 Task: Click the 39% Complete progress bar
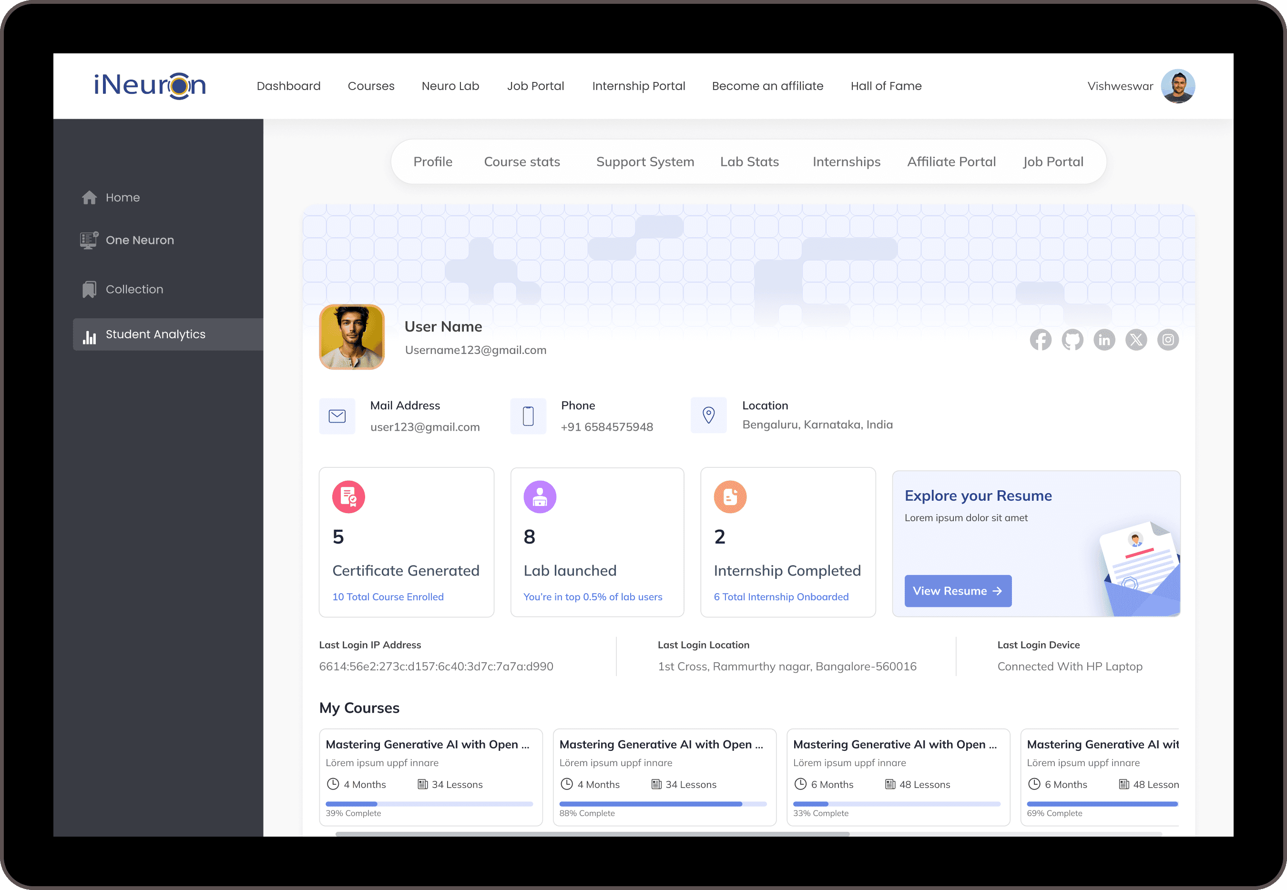click(429, 804)
